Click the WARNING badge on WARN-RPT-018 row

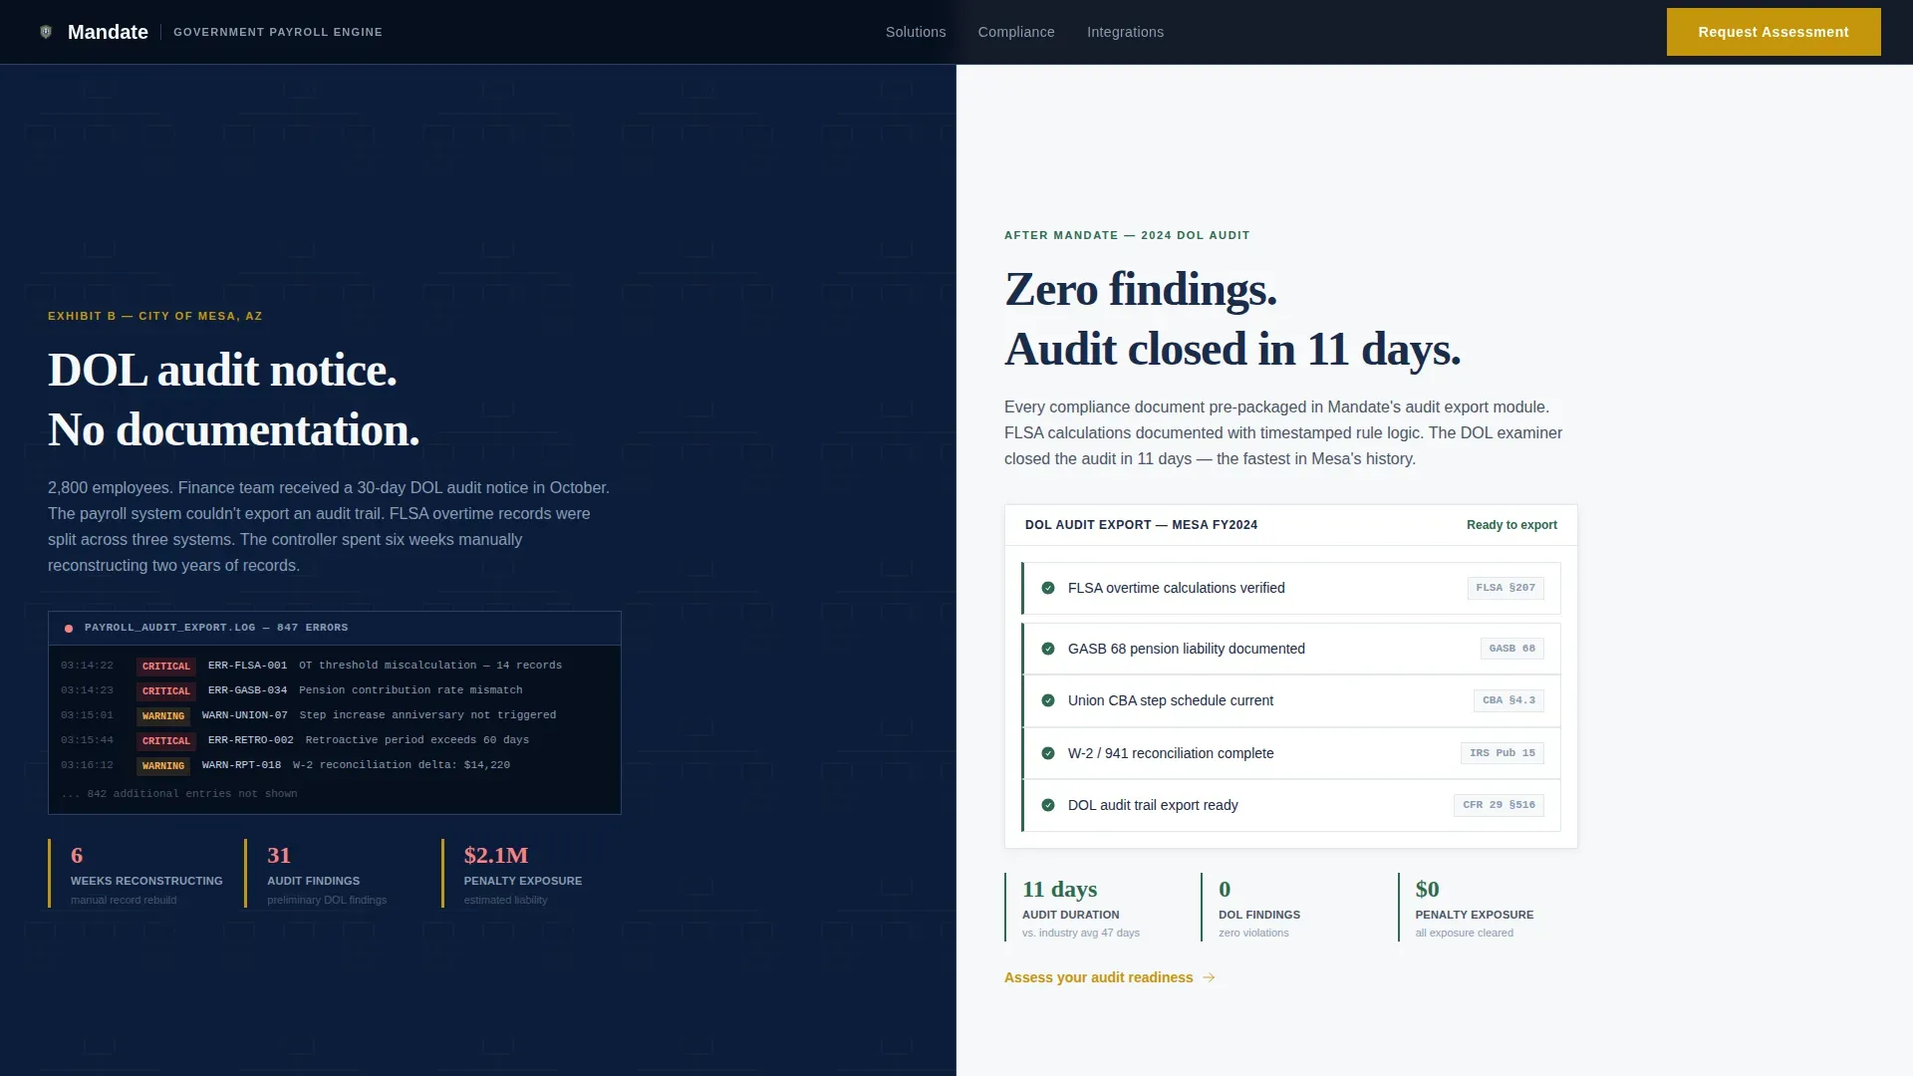(162, 766)
